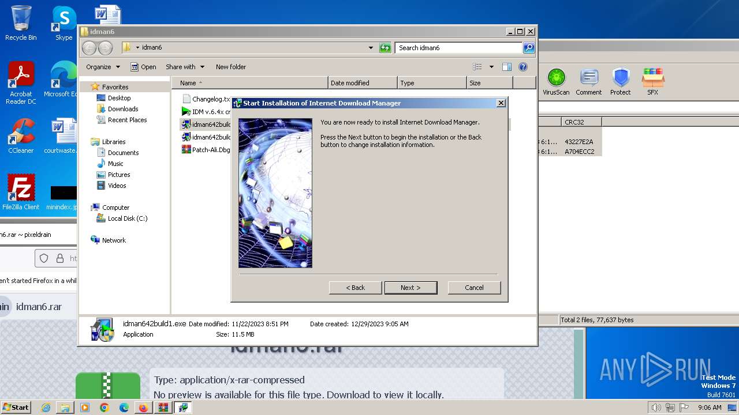Click VirusScan in WinRAR toolbar
Viewport: 739px width, 415px height.
[556, 81]
